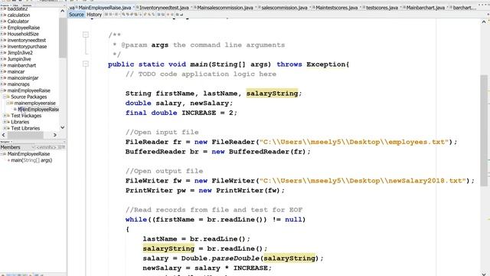
Task: Collapse the Javadoc comment fold marker
Action: [85, 34]
